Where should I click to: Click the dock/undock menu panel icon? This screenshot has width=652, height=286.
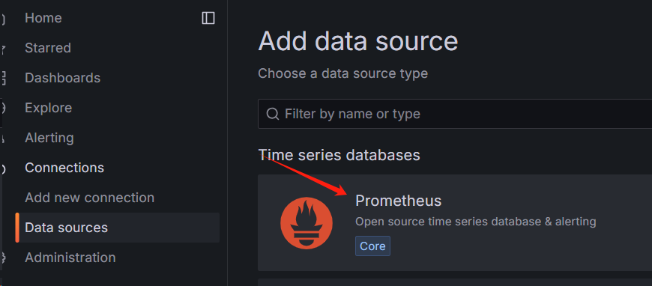tap(208, 18)
